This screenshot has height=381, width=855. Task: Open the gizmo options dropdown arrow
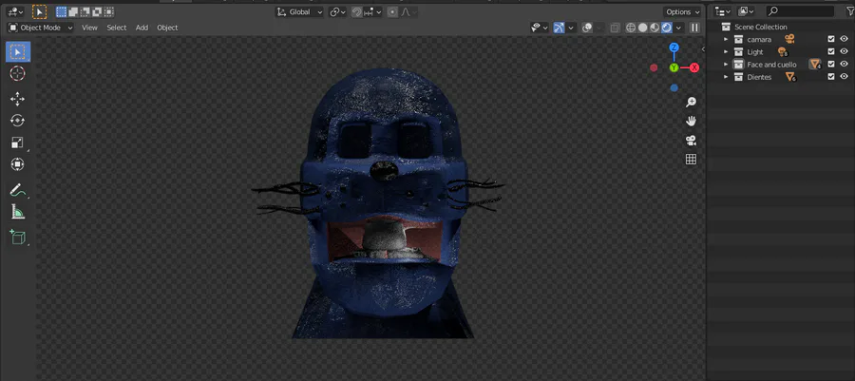pos(571,28)
